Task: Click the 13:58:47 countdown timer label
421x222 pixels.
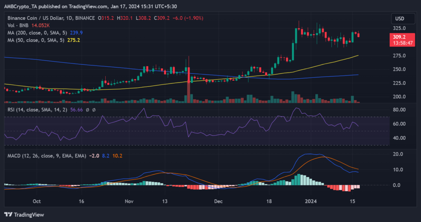Action: pyautogui.click(x=400, y=42)
